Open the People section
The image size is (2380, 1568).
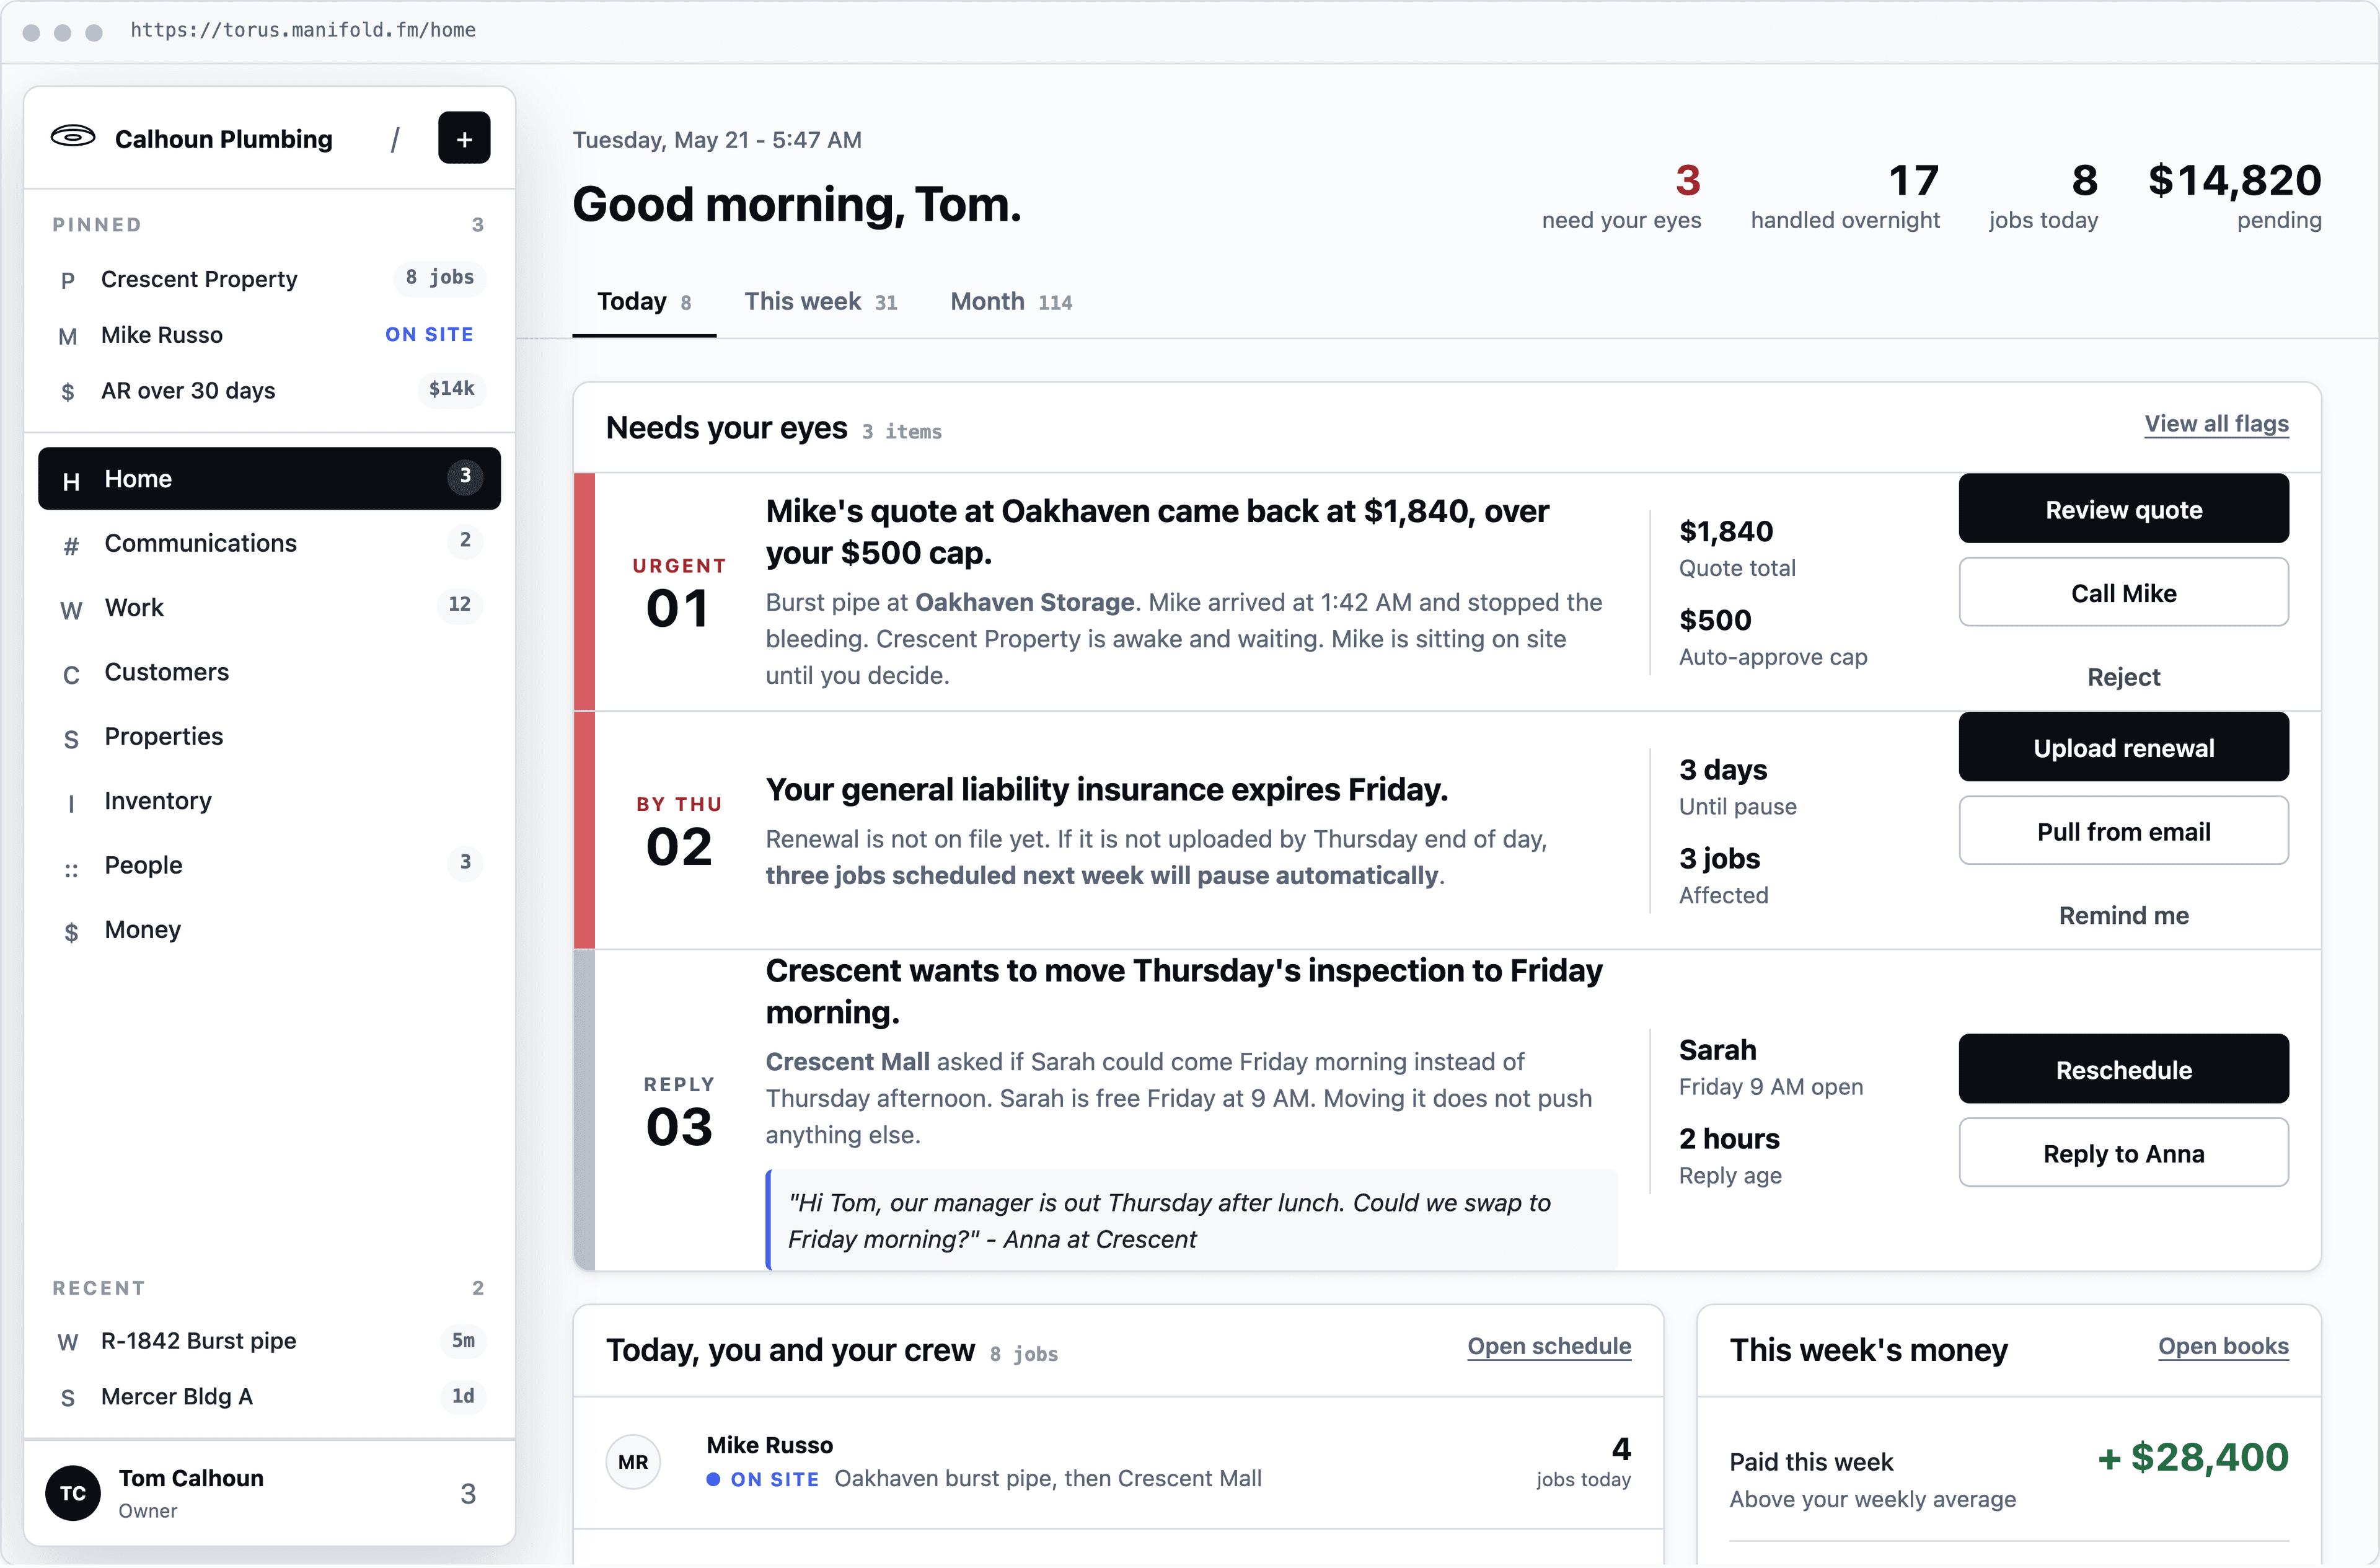tap(269, 864)
